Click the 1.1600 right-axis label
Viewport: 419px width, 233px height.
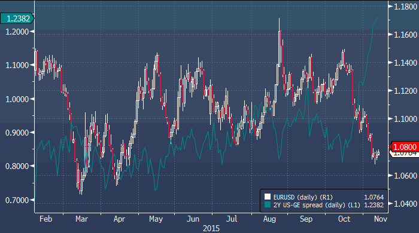point(406,35)
